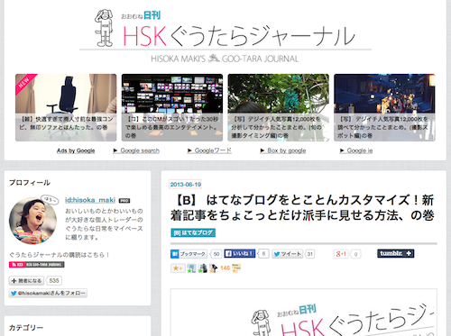Click the ぐうたらジャーナルの購読はこちら！ text
Viewport: 451px width, 336px height.
coord(59,255)
